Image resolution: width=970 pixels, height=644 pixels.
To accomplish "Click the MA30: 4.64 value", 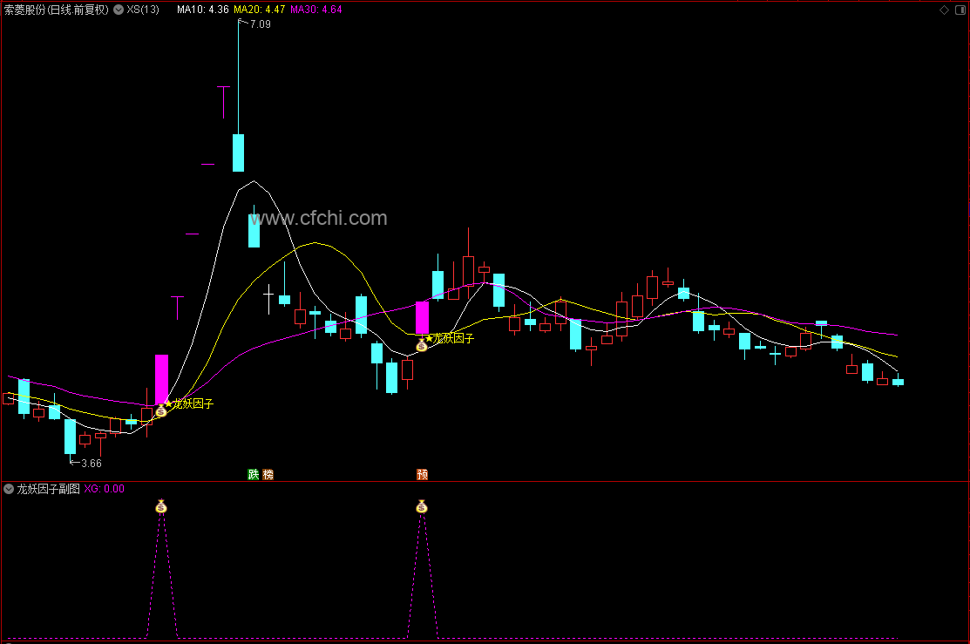I will pyautogui.click(x=316, y=10).
